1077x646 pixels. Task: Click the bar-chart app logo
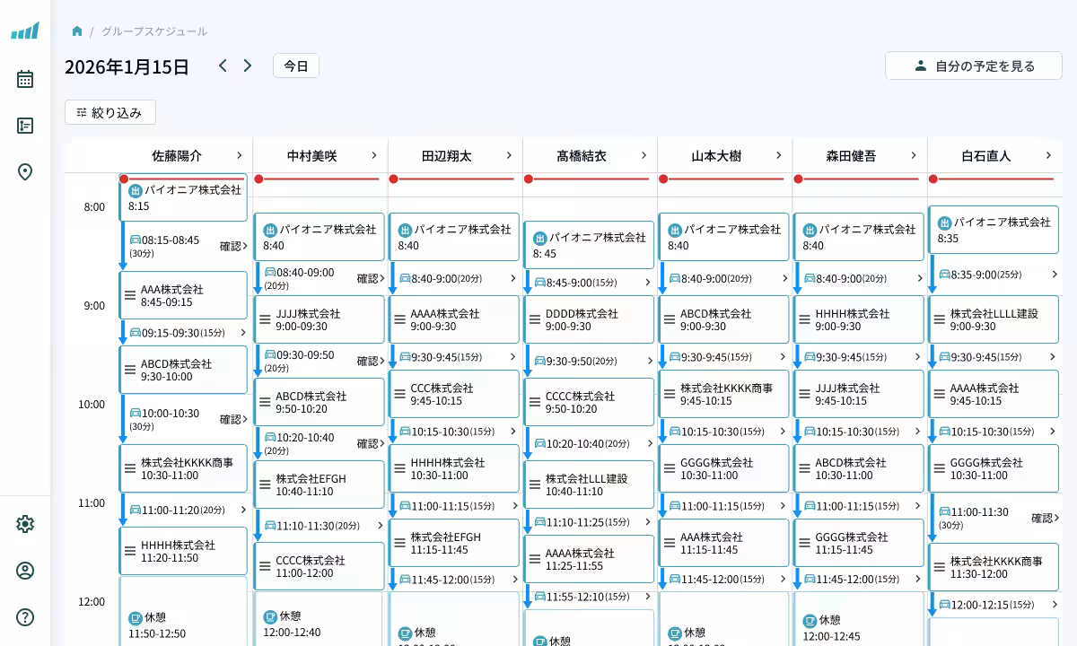coord(25,31)
